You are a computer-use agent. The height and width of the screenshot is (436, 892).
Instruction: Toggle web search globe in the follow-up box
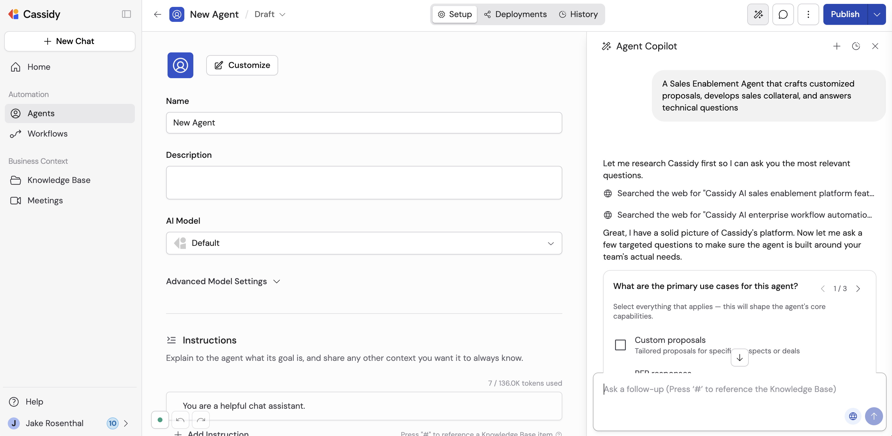[x=853, y=416]
